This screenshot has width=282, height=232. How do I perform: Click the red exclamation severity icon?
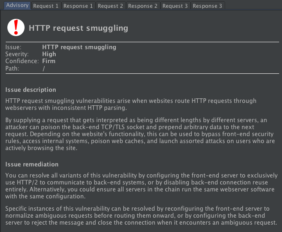(x=16, y=27)
